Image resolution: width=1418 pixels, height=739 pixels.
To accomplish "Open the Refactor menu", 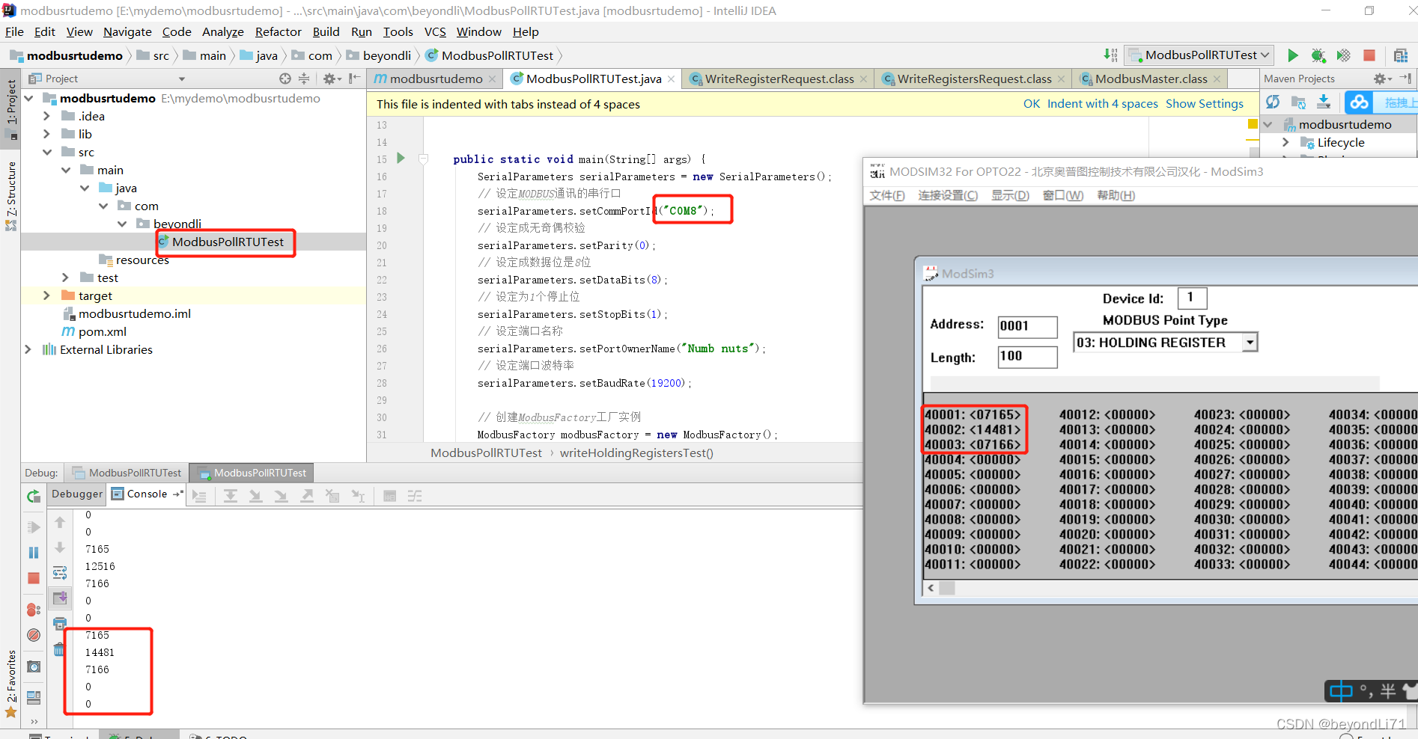I will tap(278, 31).
